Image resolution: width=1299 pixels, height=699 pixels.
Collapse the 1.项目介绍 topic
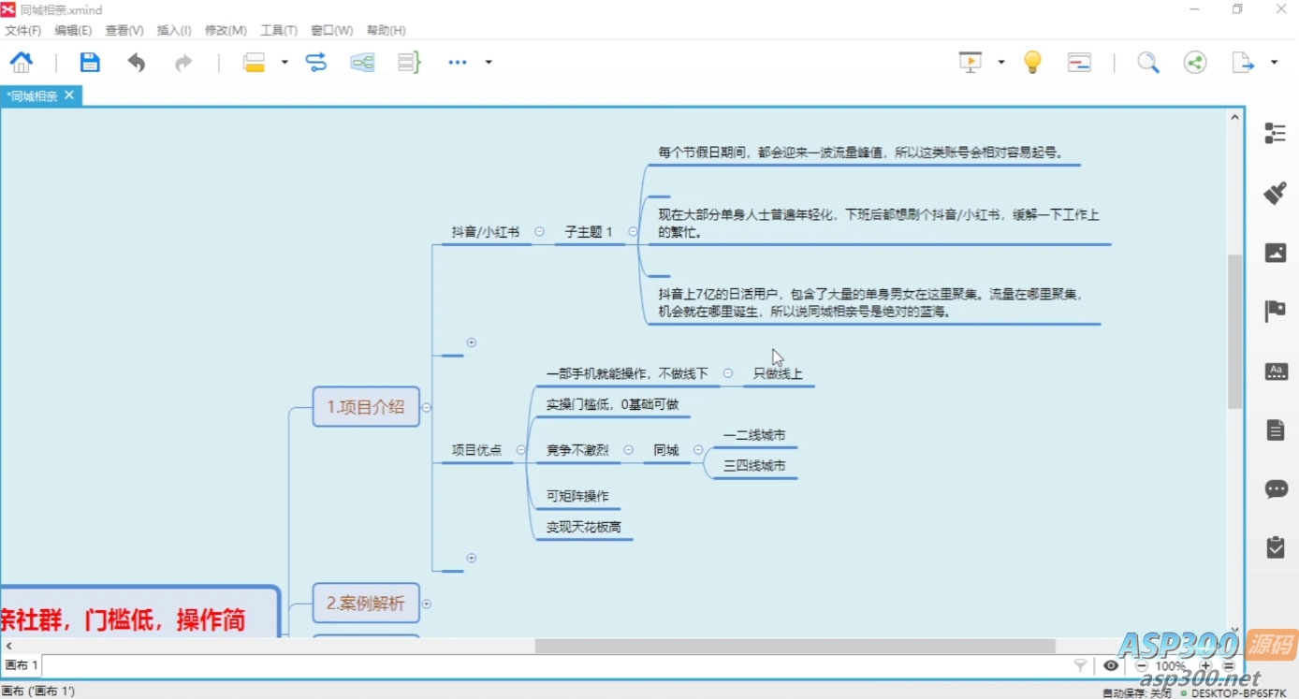[x=427, y=407]
